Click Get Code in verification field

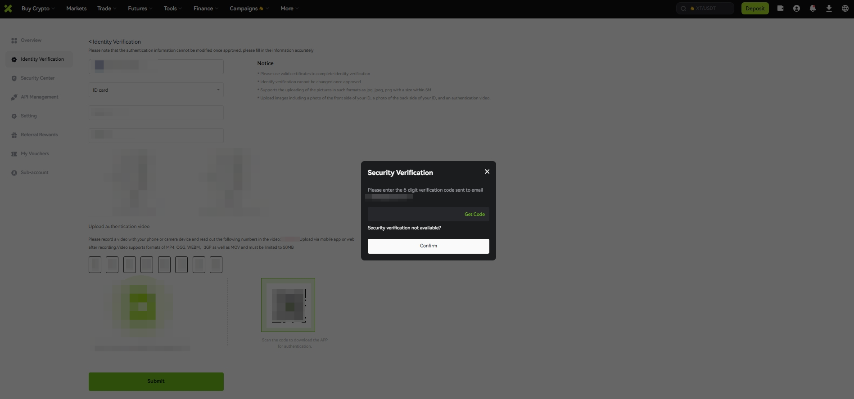[x=474, y=215]
